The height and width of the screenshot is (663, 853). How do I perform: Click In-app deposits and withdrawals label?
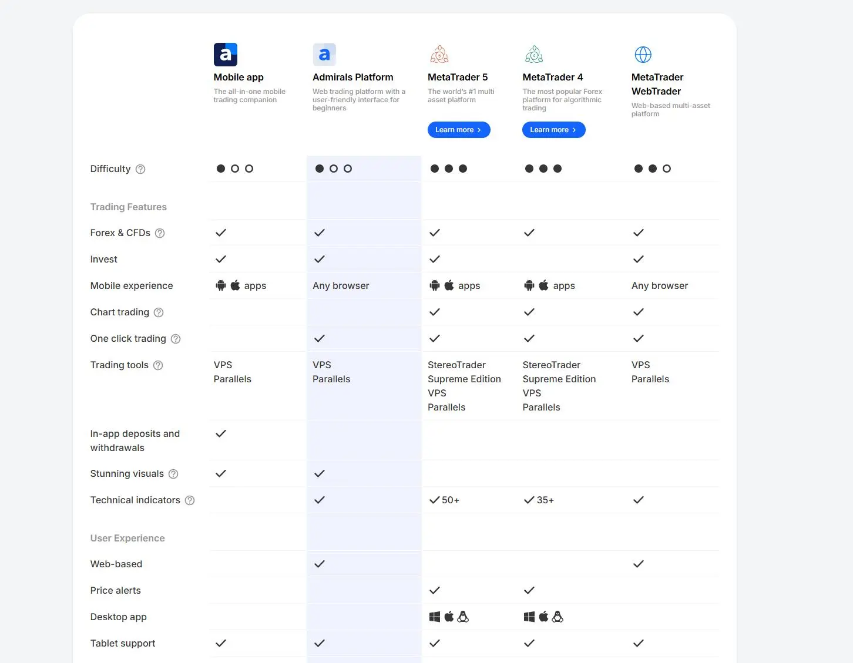[135, 440]
